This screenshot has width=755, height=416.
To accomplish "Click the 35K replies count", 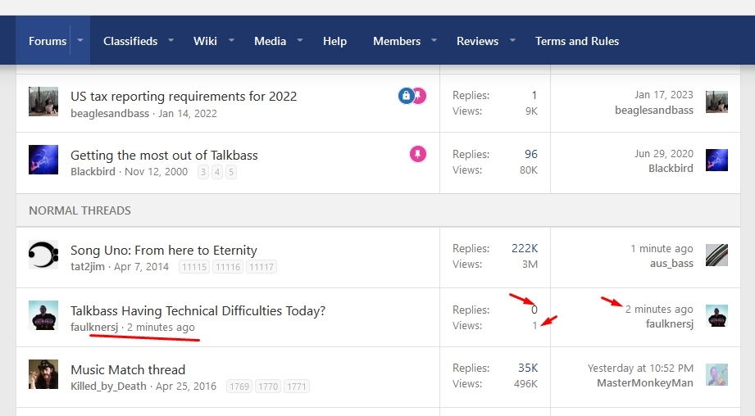I will 528,368.
